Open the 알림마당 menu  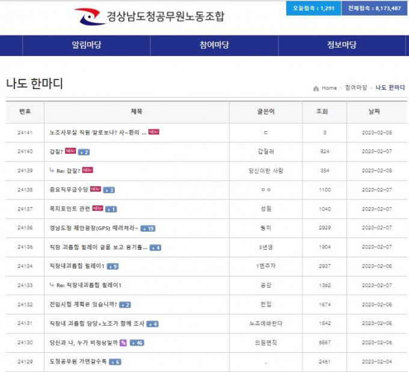tap(86, 45)
